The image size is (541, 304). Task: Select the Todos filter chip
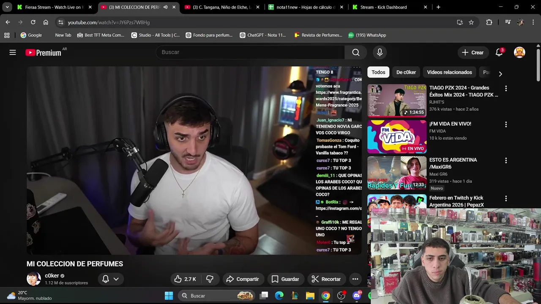click(378, 72)
